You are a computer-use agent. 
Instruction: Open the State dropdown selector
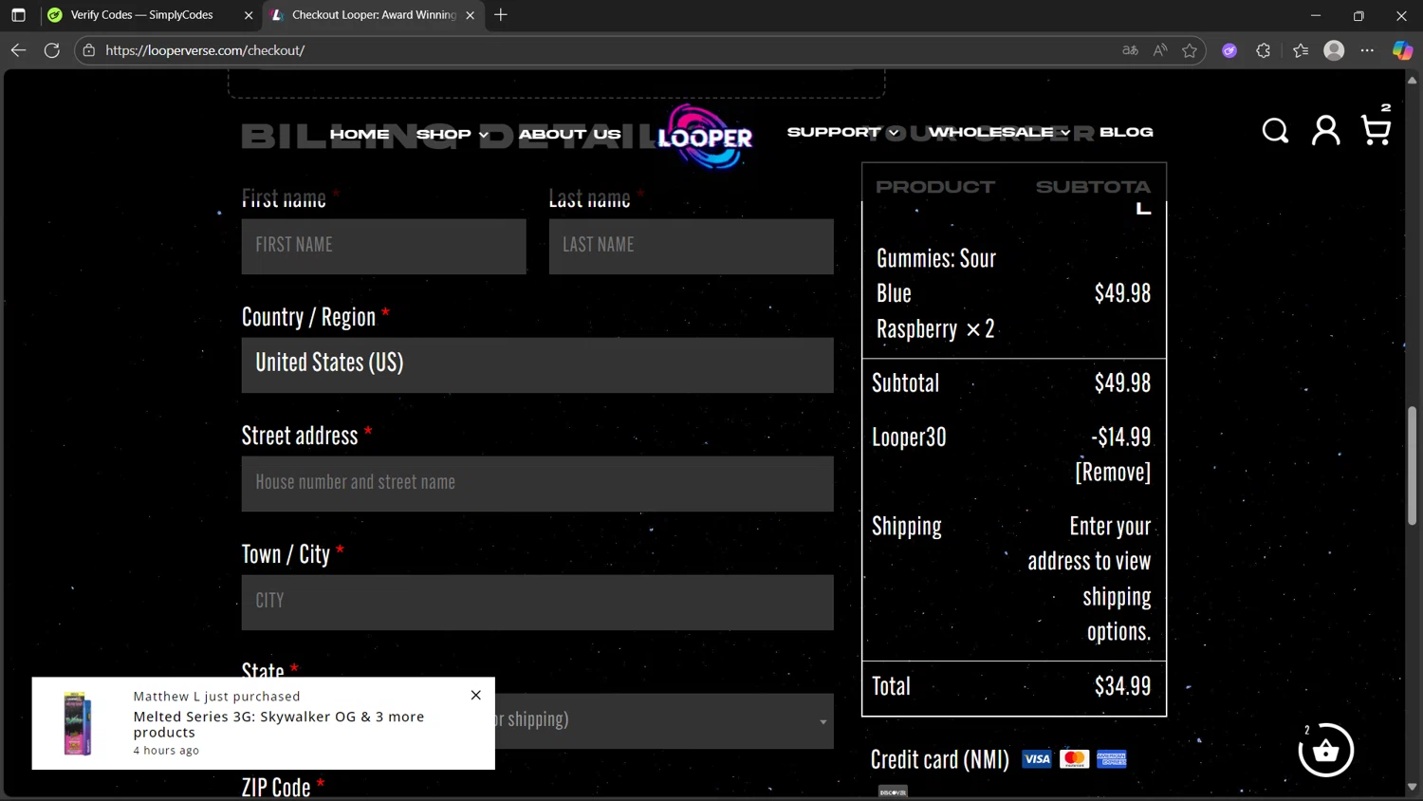537,720
